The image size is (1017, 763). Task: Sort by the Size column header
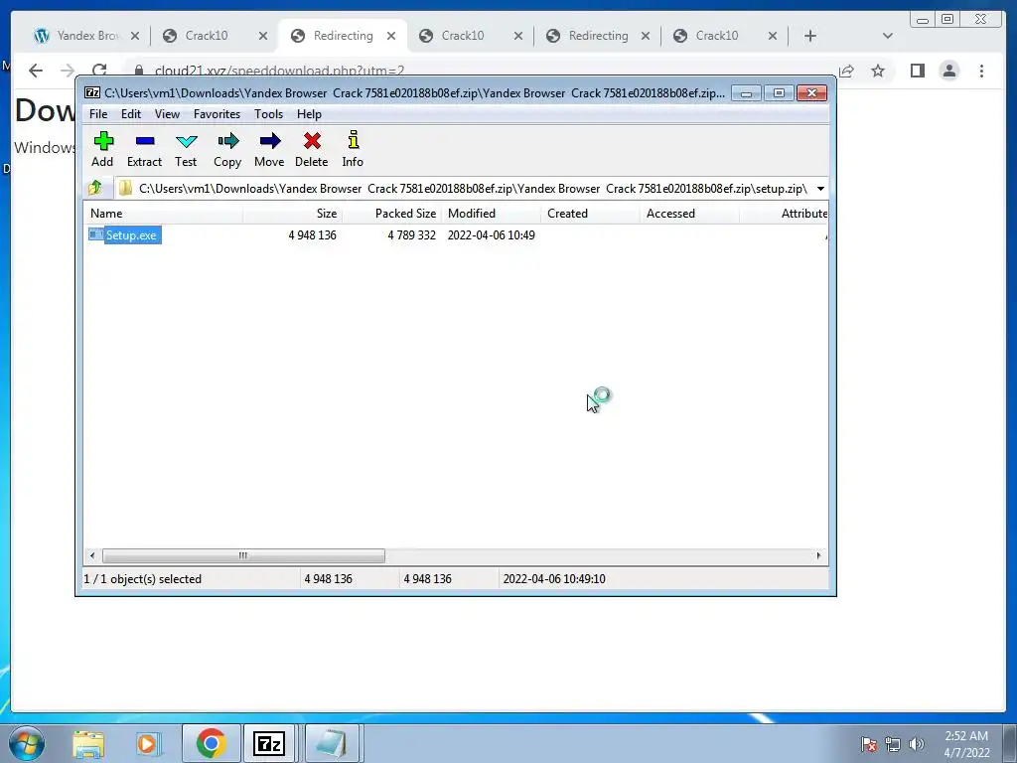[x=293, y=214]
